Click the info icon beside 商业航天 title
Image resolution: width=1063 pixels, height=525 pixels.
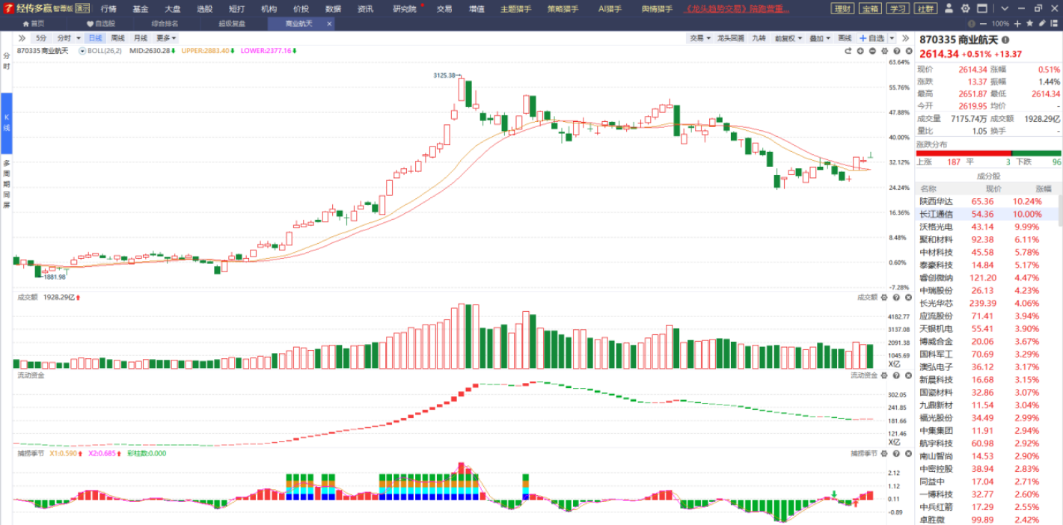coord(1005,40)
